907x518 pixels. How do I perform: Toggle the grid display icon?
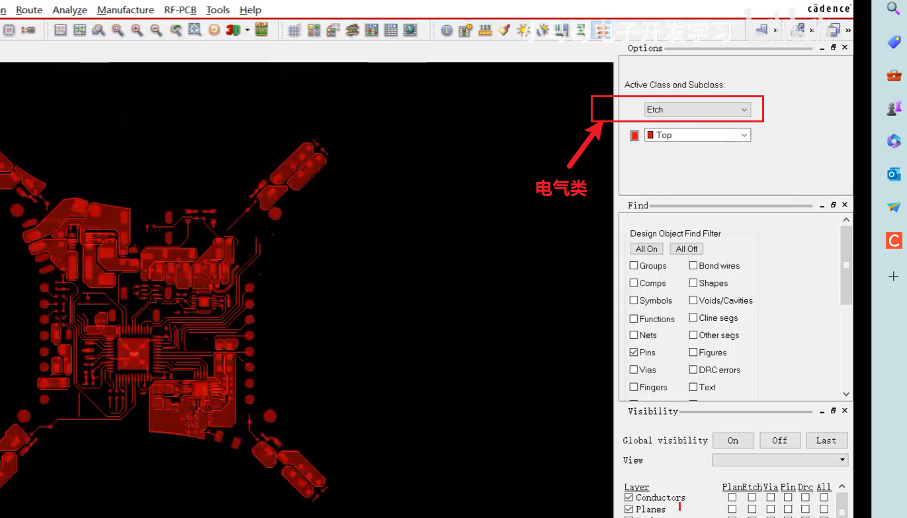click(x=295, y=30)
